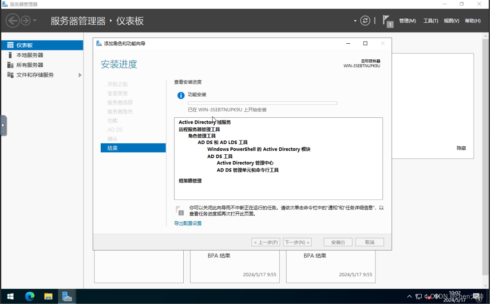Open the 管理(M) menu
Image resolution: width=490 pixels, height=304 pixels.
point(407,21)
